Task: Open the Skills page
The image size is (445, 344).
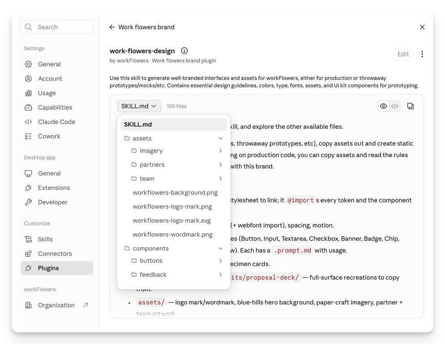Action: pos(57,239)
